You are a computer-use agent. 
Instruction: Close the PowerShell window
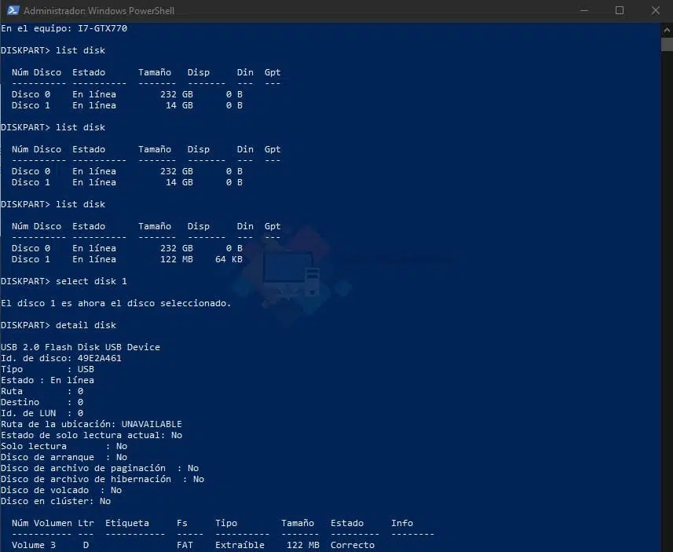(x=655, y=10)
